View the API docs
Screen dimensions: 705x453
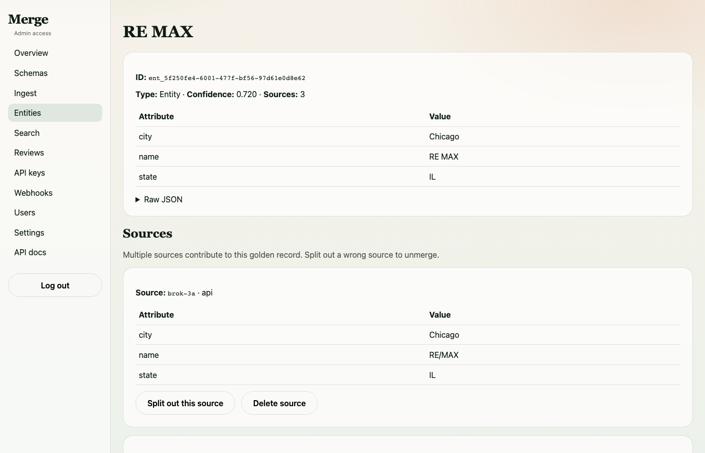55,252
